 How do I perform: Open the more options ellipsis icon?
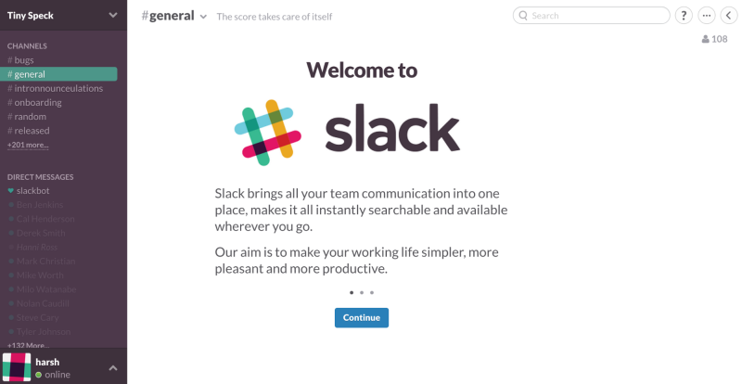click(706, 16)
